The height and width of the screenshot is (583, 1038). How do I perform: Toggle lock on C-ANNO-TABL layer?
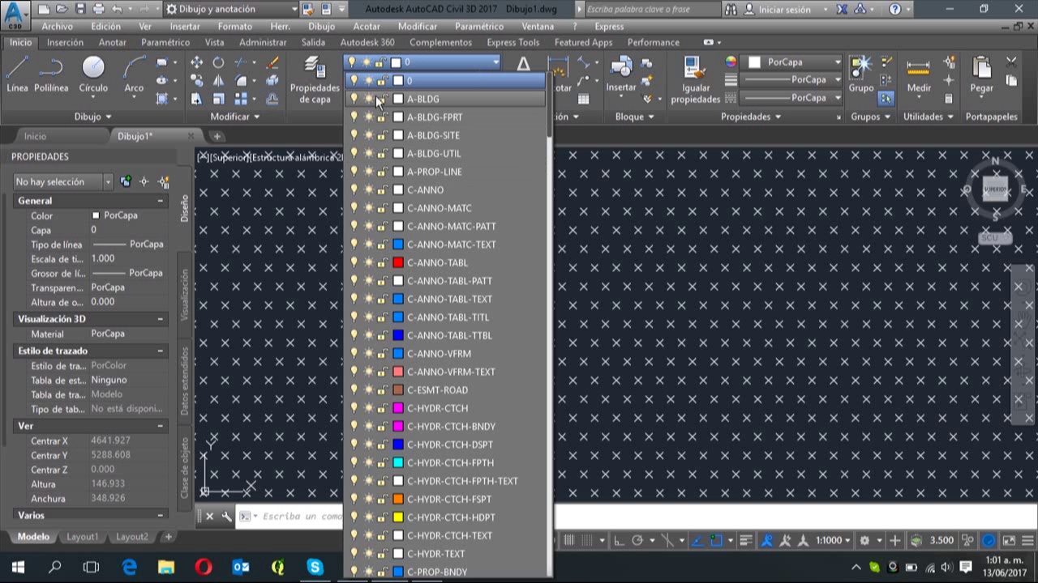point(382,262)
